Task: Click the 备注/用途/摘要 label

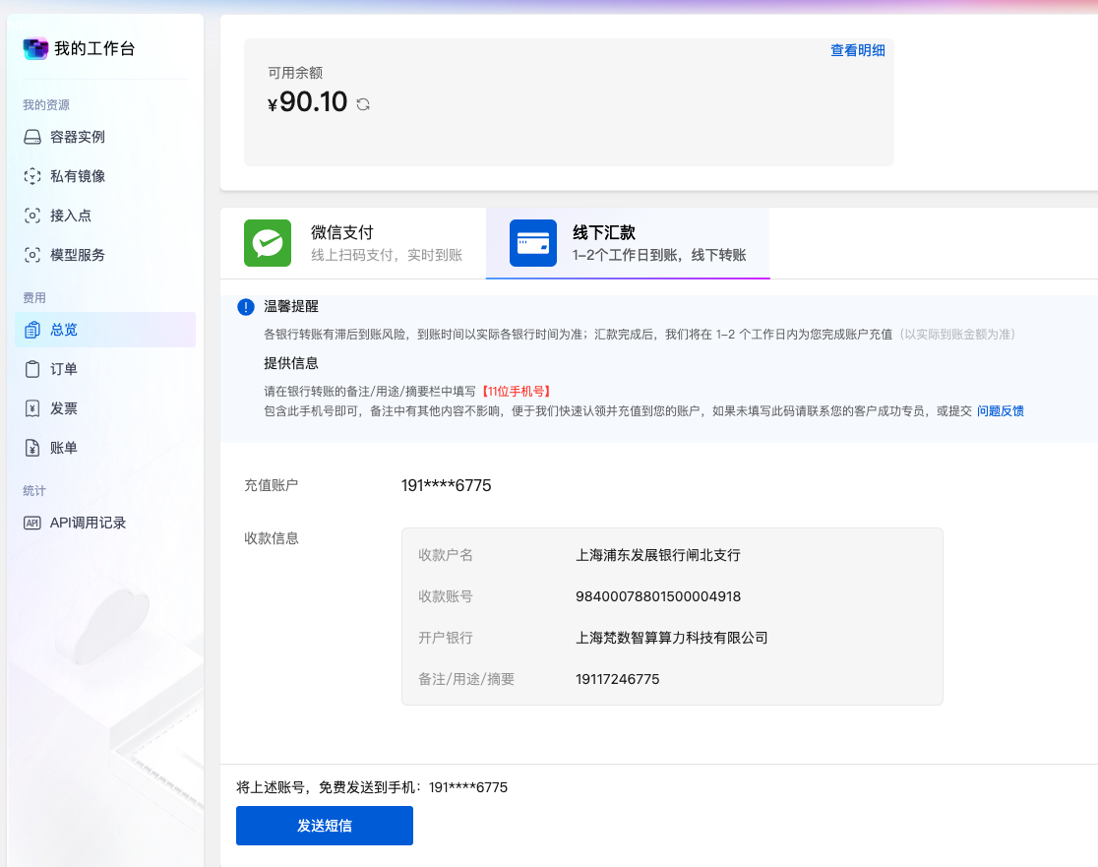Action: click(x=466, y=679)
